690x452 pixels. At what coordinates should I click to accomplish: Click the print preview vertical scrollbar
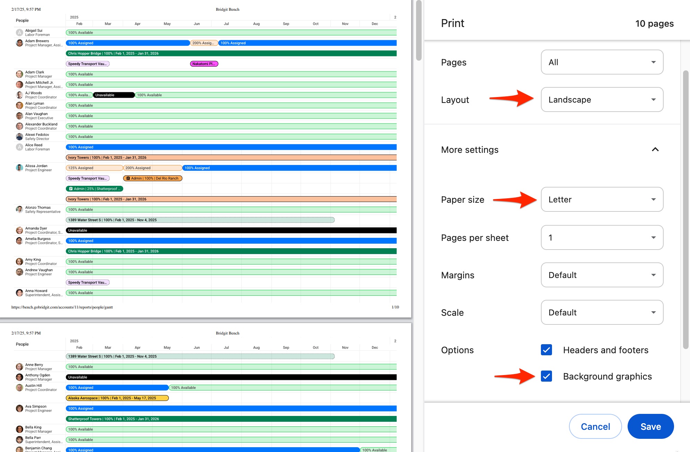(419, 31)
